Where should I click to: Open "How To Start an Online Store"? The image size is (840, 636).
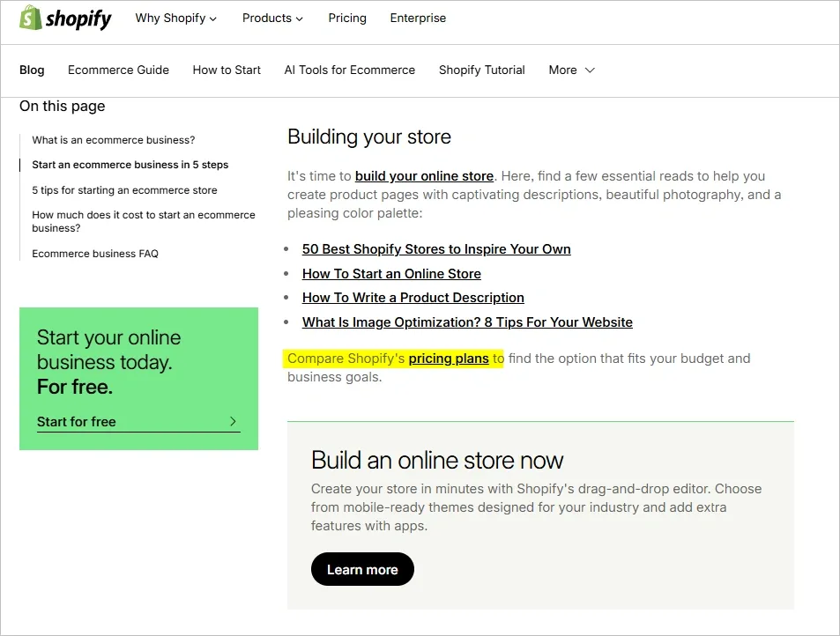[391, 274]
